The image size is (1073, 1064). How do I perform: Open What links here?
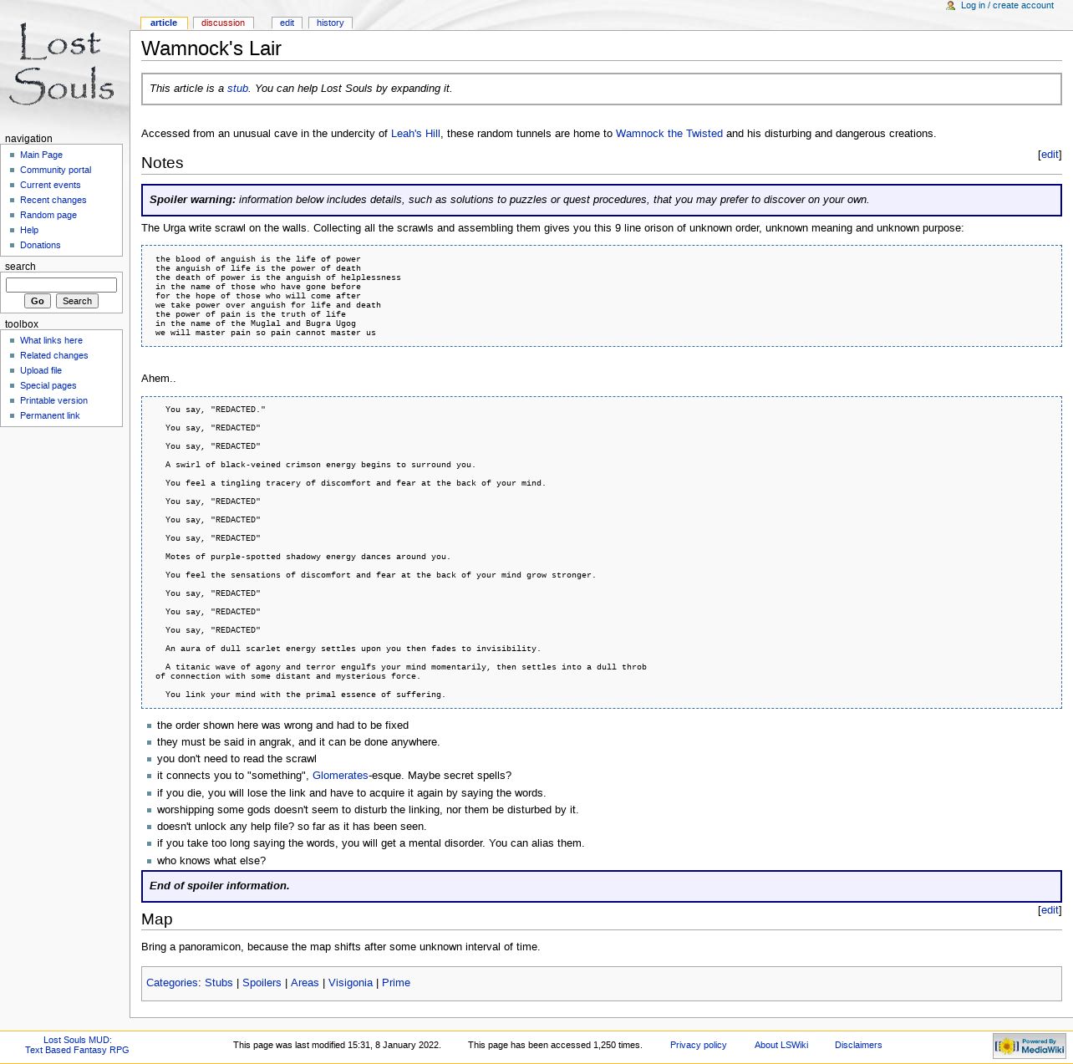[x=51, y=341]
